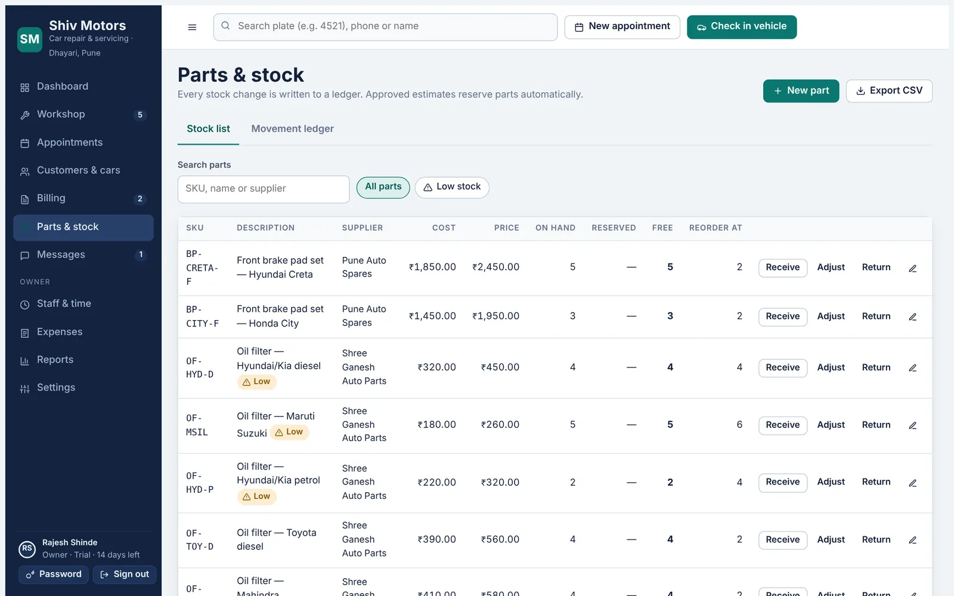This screenshot has width=954, height=596.
Task: Click the Messages badge showing 1
Action: pos(141,254)
